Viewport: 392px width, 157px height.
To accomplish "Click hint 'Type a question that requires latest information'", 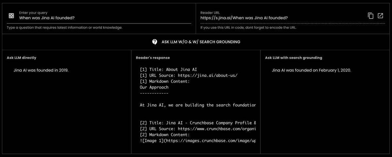I will (65, 28).
